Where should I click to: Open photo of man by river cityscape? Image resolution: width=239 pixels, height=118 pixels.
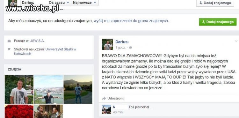pyautogui.click(x=48, y=89)
